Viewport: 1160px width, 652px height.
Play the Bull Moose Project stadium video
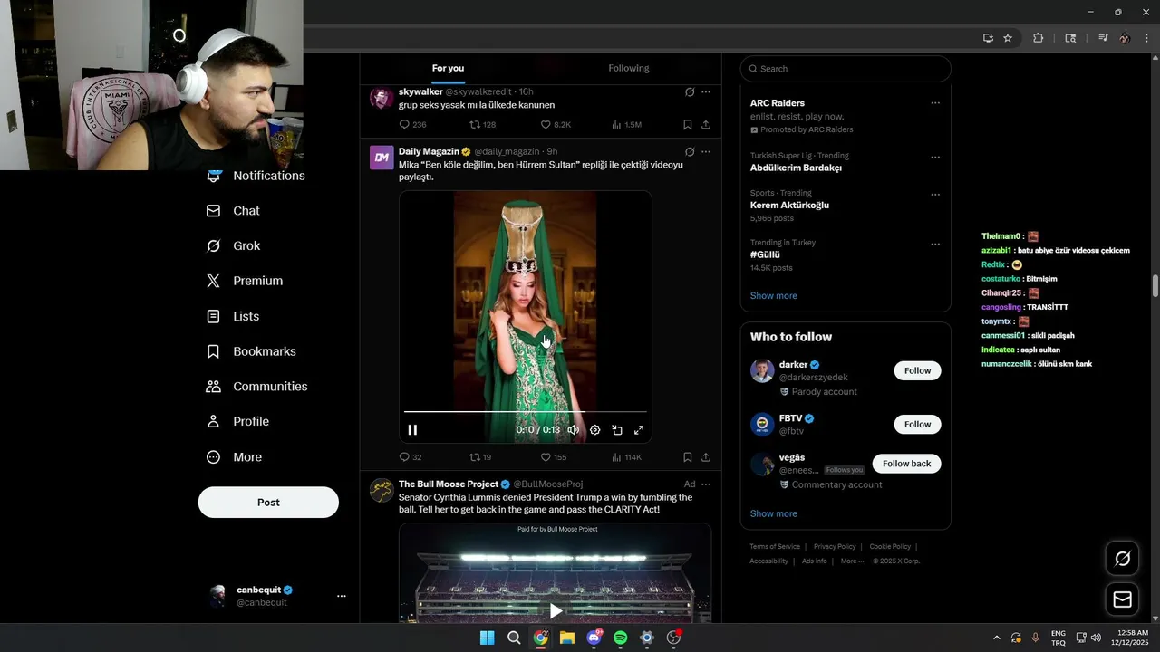[x=556, y=611]
